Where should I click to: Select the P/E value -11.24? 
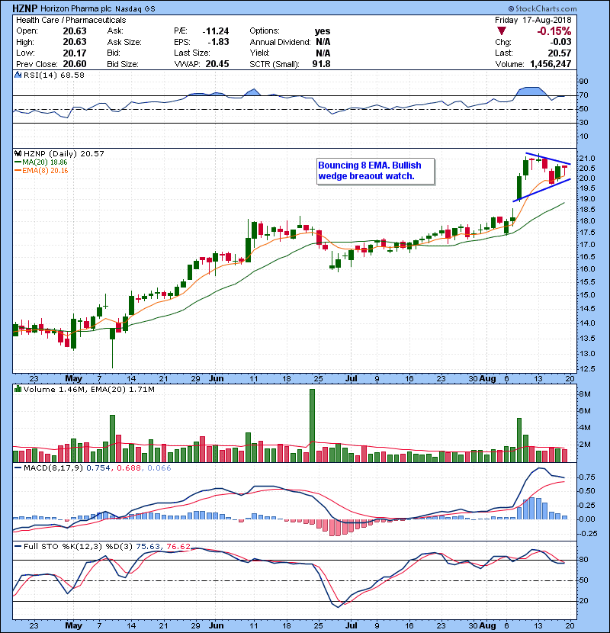[216, 31]
